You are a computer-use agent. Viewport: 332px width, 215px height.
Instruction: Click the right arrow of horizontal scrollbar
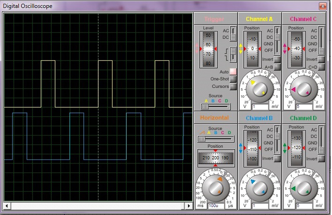189,206
